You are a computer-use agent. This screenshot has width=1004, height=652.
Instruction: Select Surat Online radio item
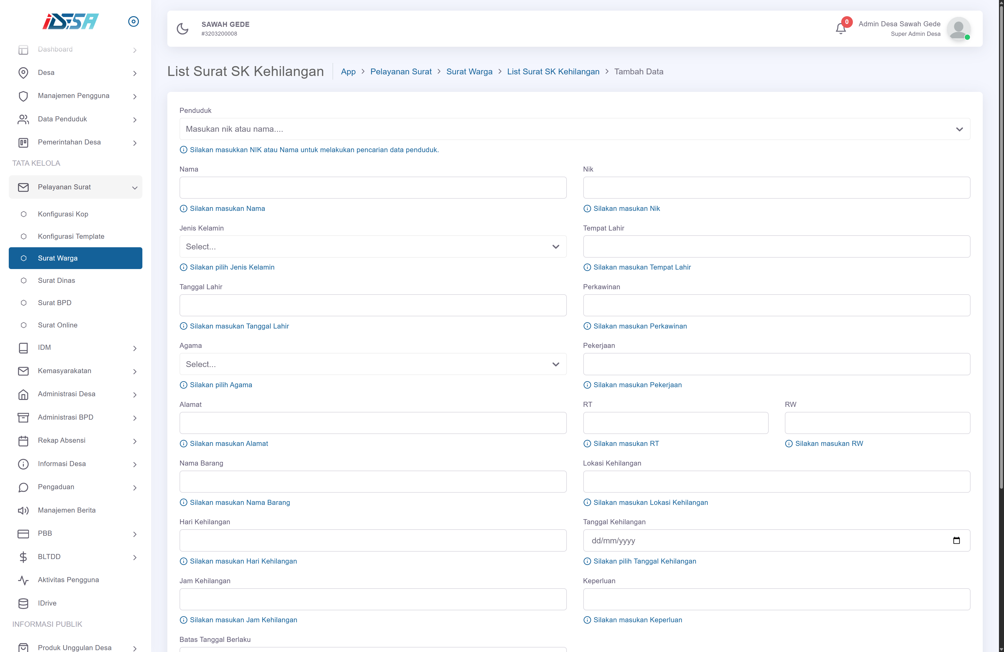[57, 325]
